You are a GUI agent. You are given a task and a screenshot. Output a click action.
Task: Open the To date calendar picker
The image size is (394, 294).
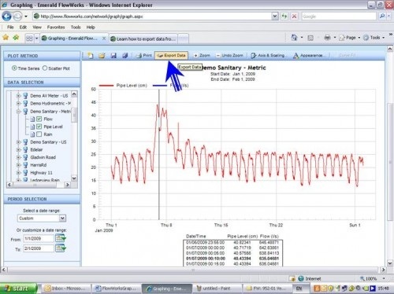(x=61, y=248)
